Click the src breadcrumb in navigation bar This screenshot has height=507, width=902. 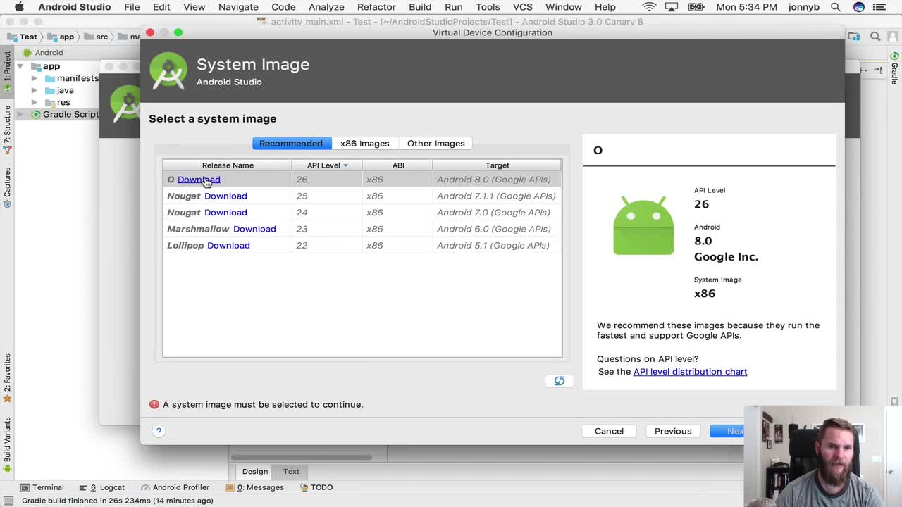tap(97, 37)
